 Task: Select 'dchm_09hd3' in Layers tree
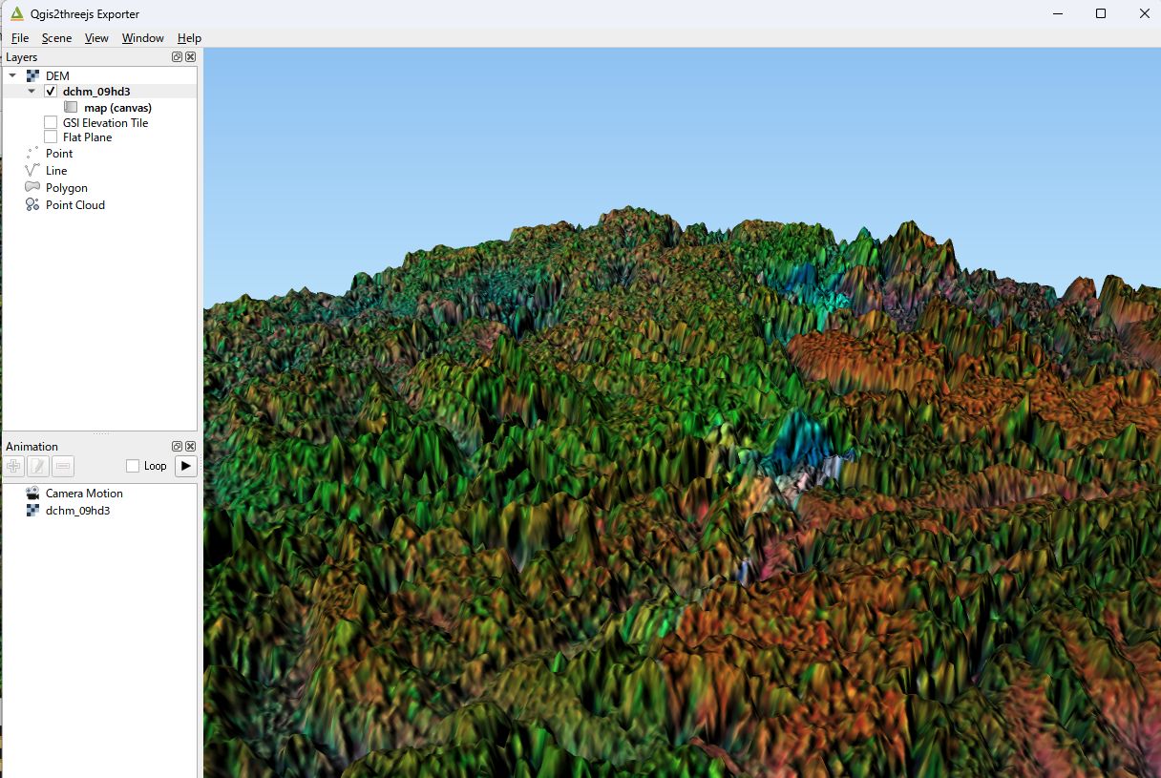pyautogui.click(x=96, y=92)
